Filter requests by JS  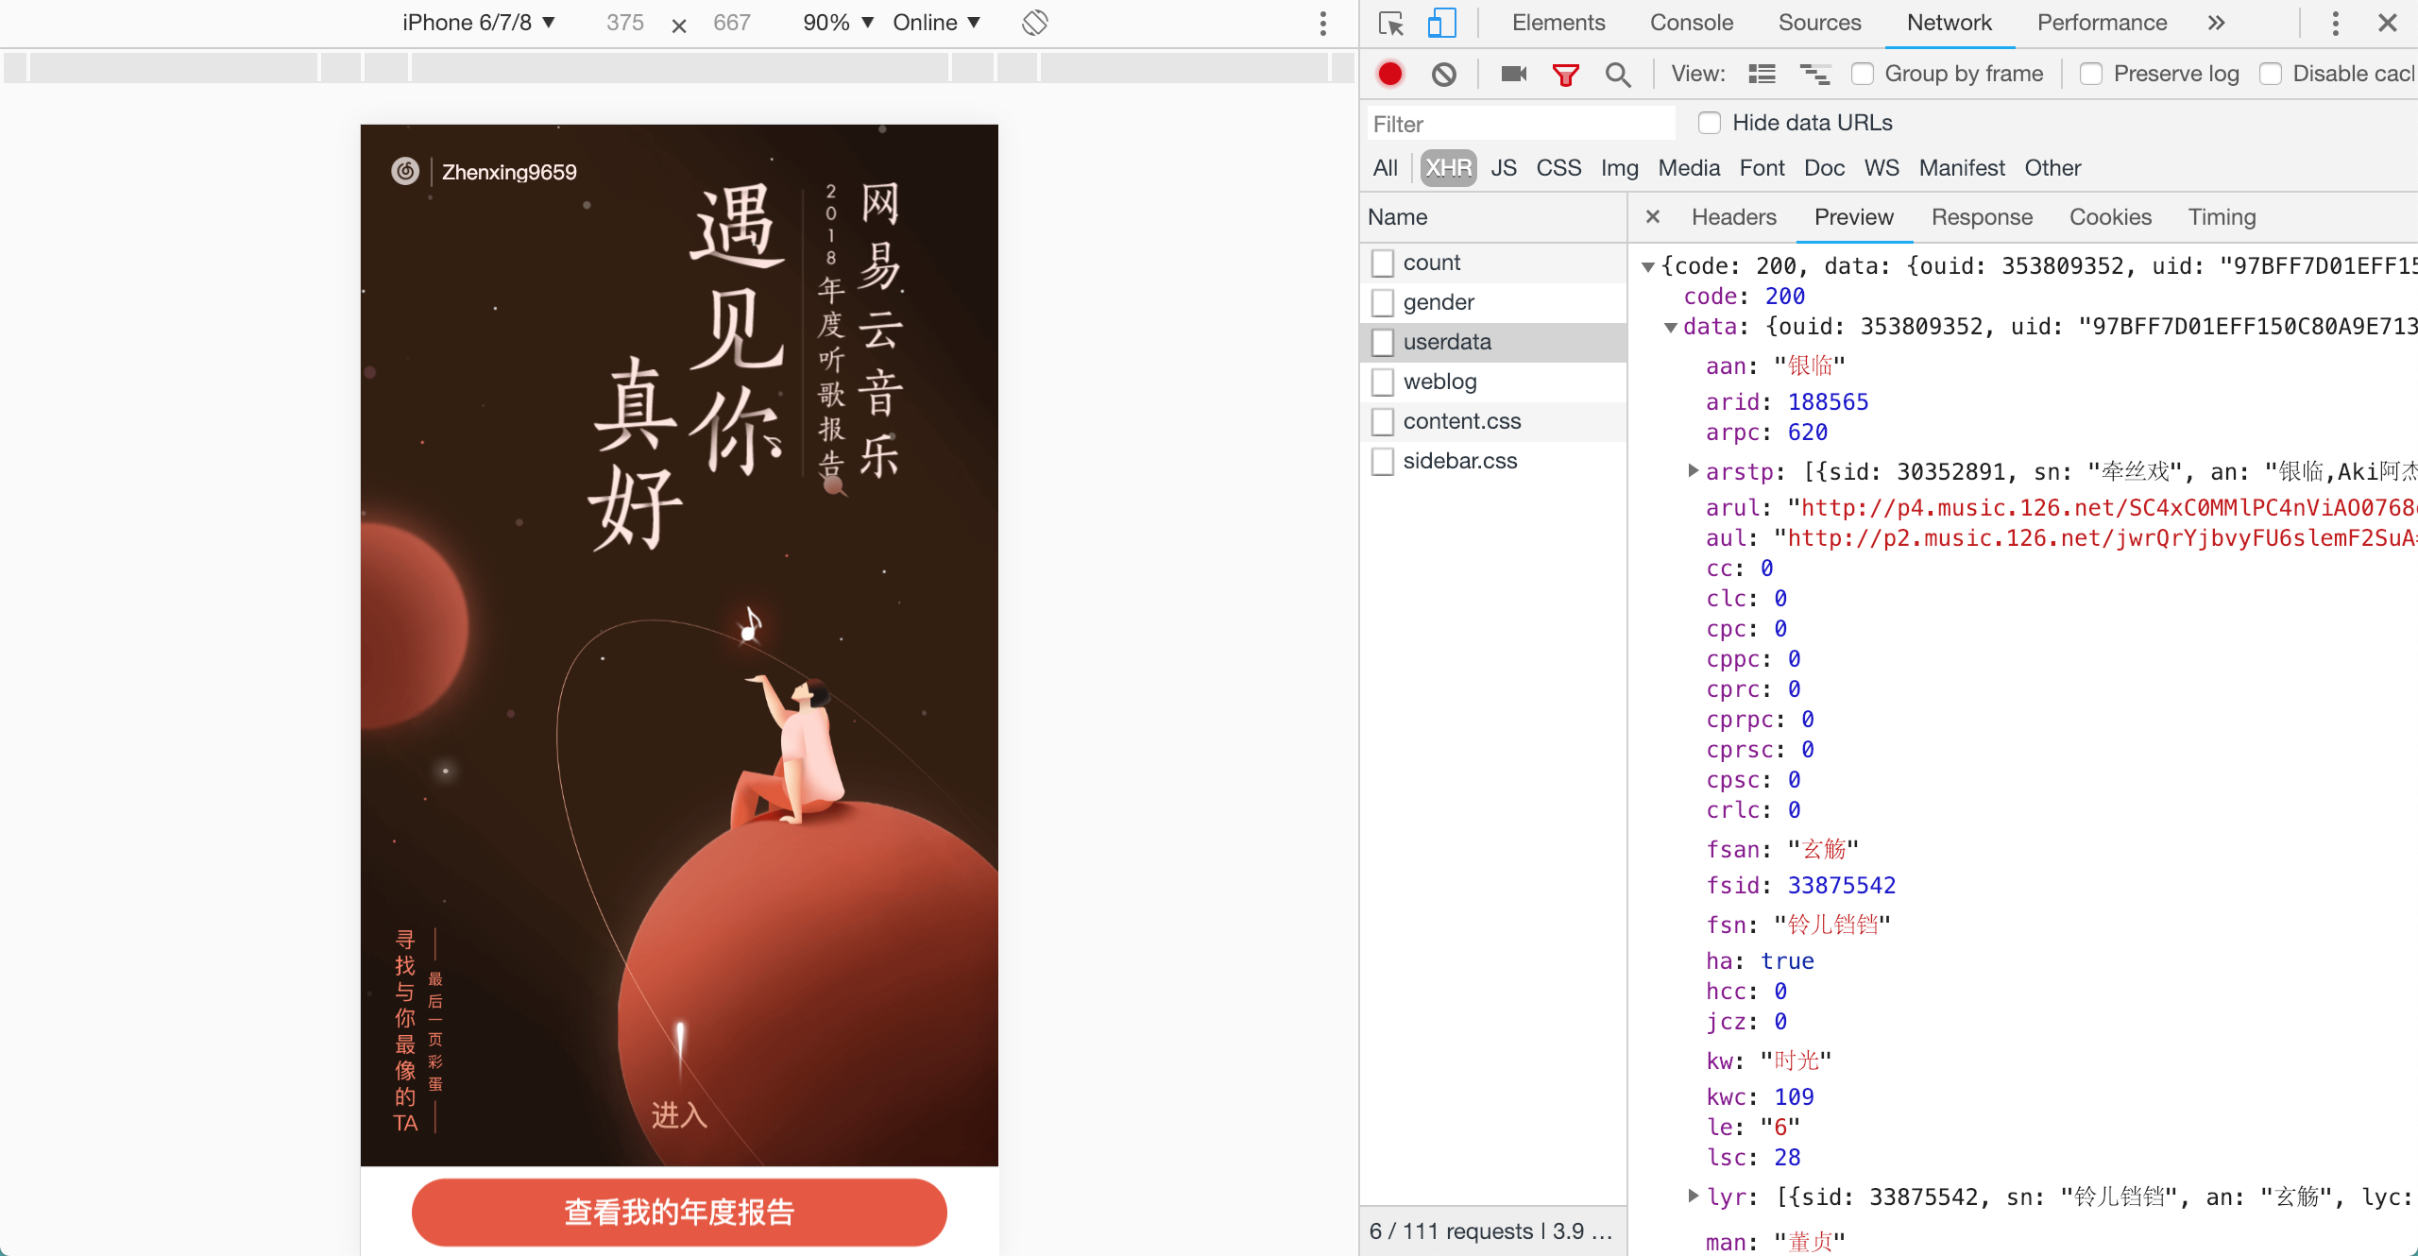coord(1504,168)
